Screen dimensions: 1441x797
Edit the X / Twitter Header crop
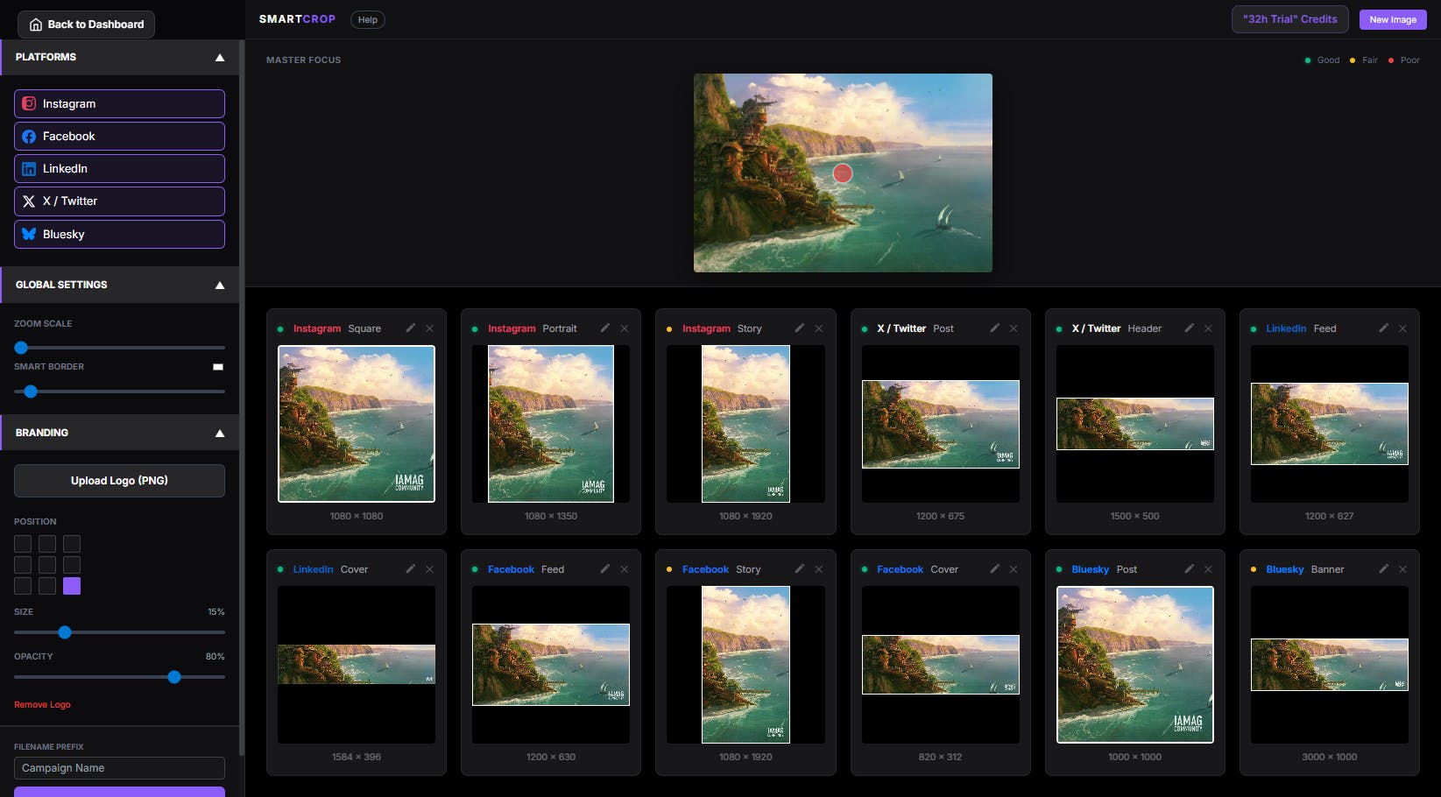click(x=1189, y=328)
